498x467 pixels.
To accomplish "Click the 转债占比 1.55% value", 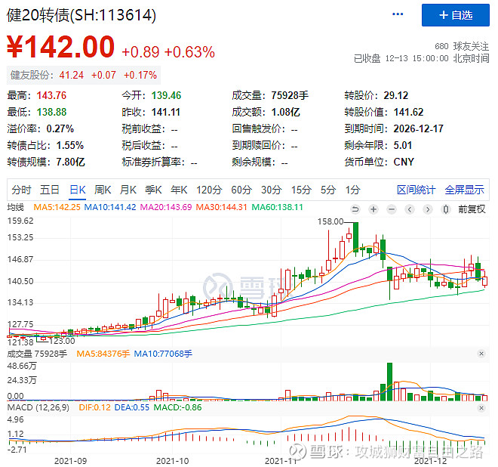I will click(70, 145).
